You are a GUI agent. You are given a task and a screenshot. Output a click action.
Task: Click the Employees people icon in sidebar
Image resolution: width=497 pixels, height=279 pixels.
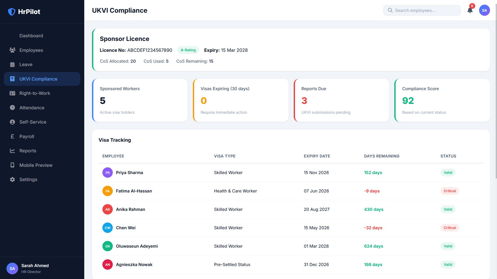point(12,50)
